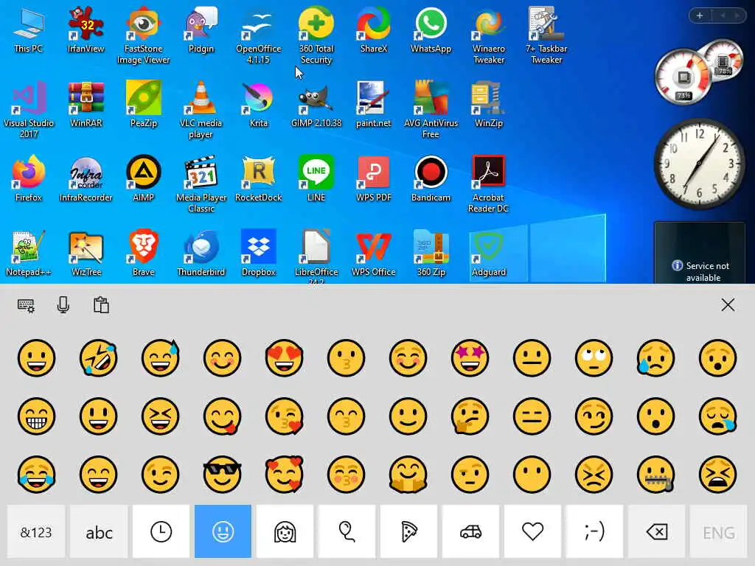The image size is (755, 566).
Task: Select the Dropbox desktop icon
Action: point(259,254)
